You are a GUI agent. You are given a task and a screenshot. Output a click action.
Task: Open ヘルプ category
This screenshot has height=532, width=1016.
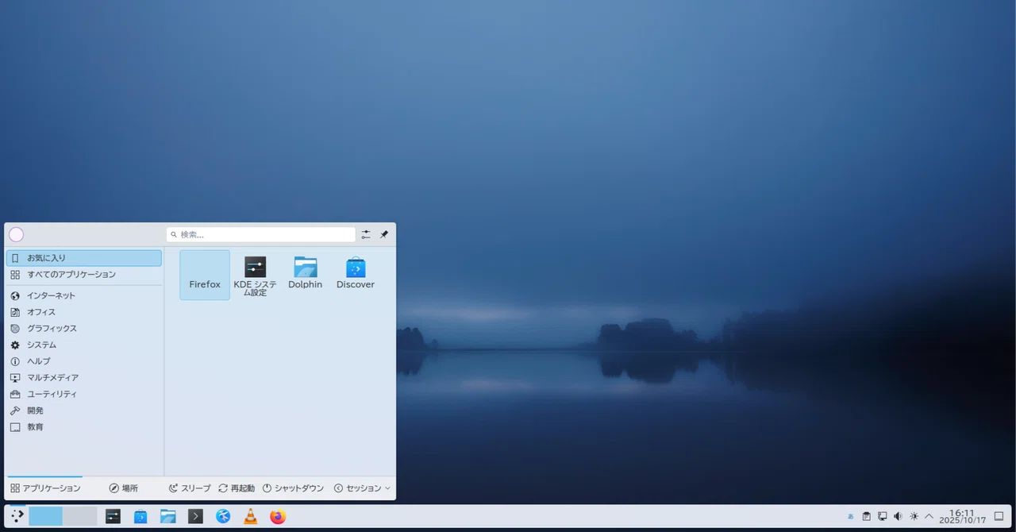[83, 361]
